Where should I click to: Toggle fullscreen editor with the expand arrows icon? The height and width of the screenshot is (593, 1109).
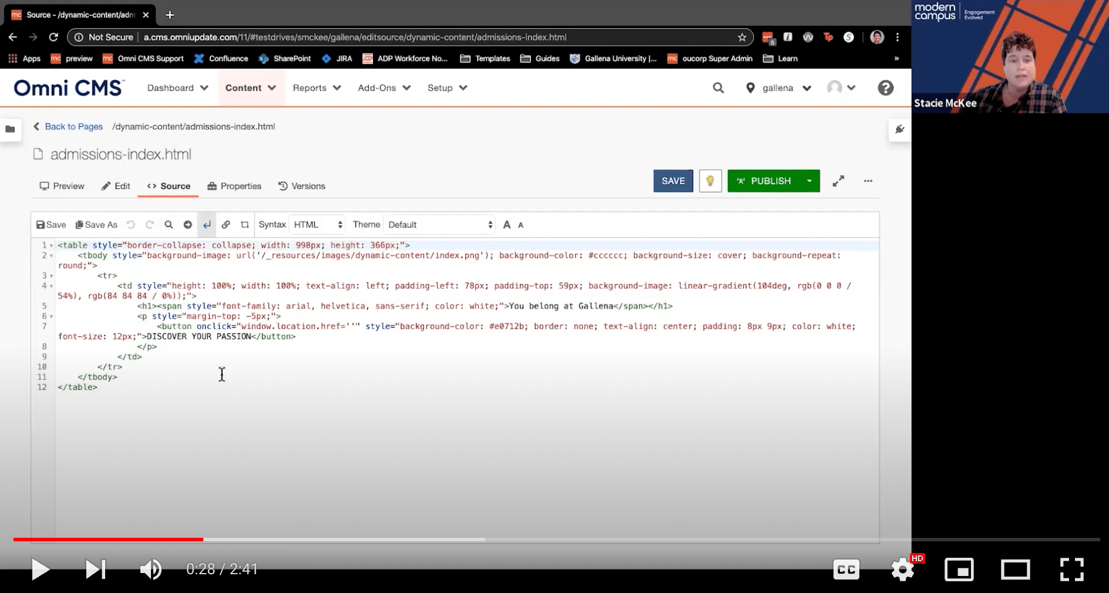pyautogui.click(x=838, y=181)
